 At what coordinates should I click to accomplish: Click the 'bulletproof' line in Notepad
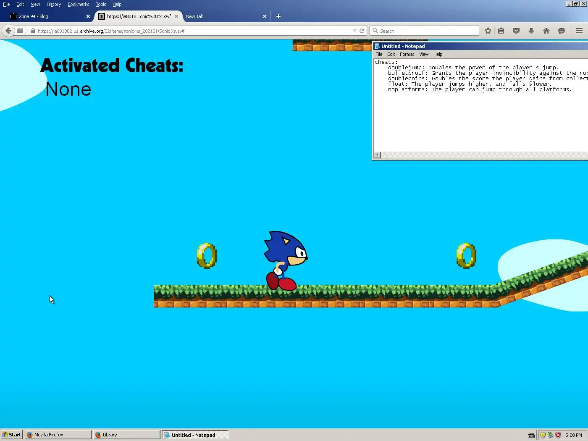click(488, 73)
